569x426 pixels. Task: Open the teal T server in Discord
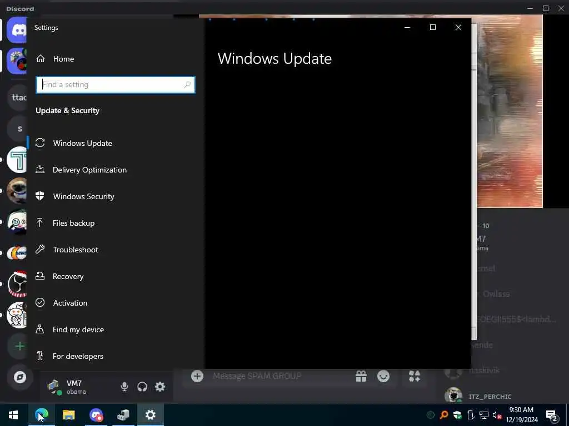pyautogui.click(x=17, y=160)
